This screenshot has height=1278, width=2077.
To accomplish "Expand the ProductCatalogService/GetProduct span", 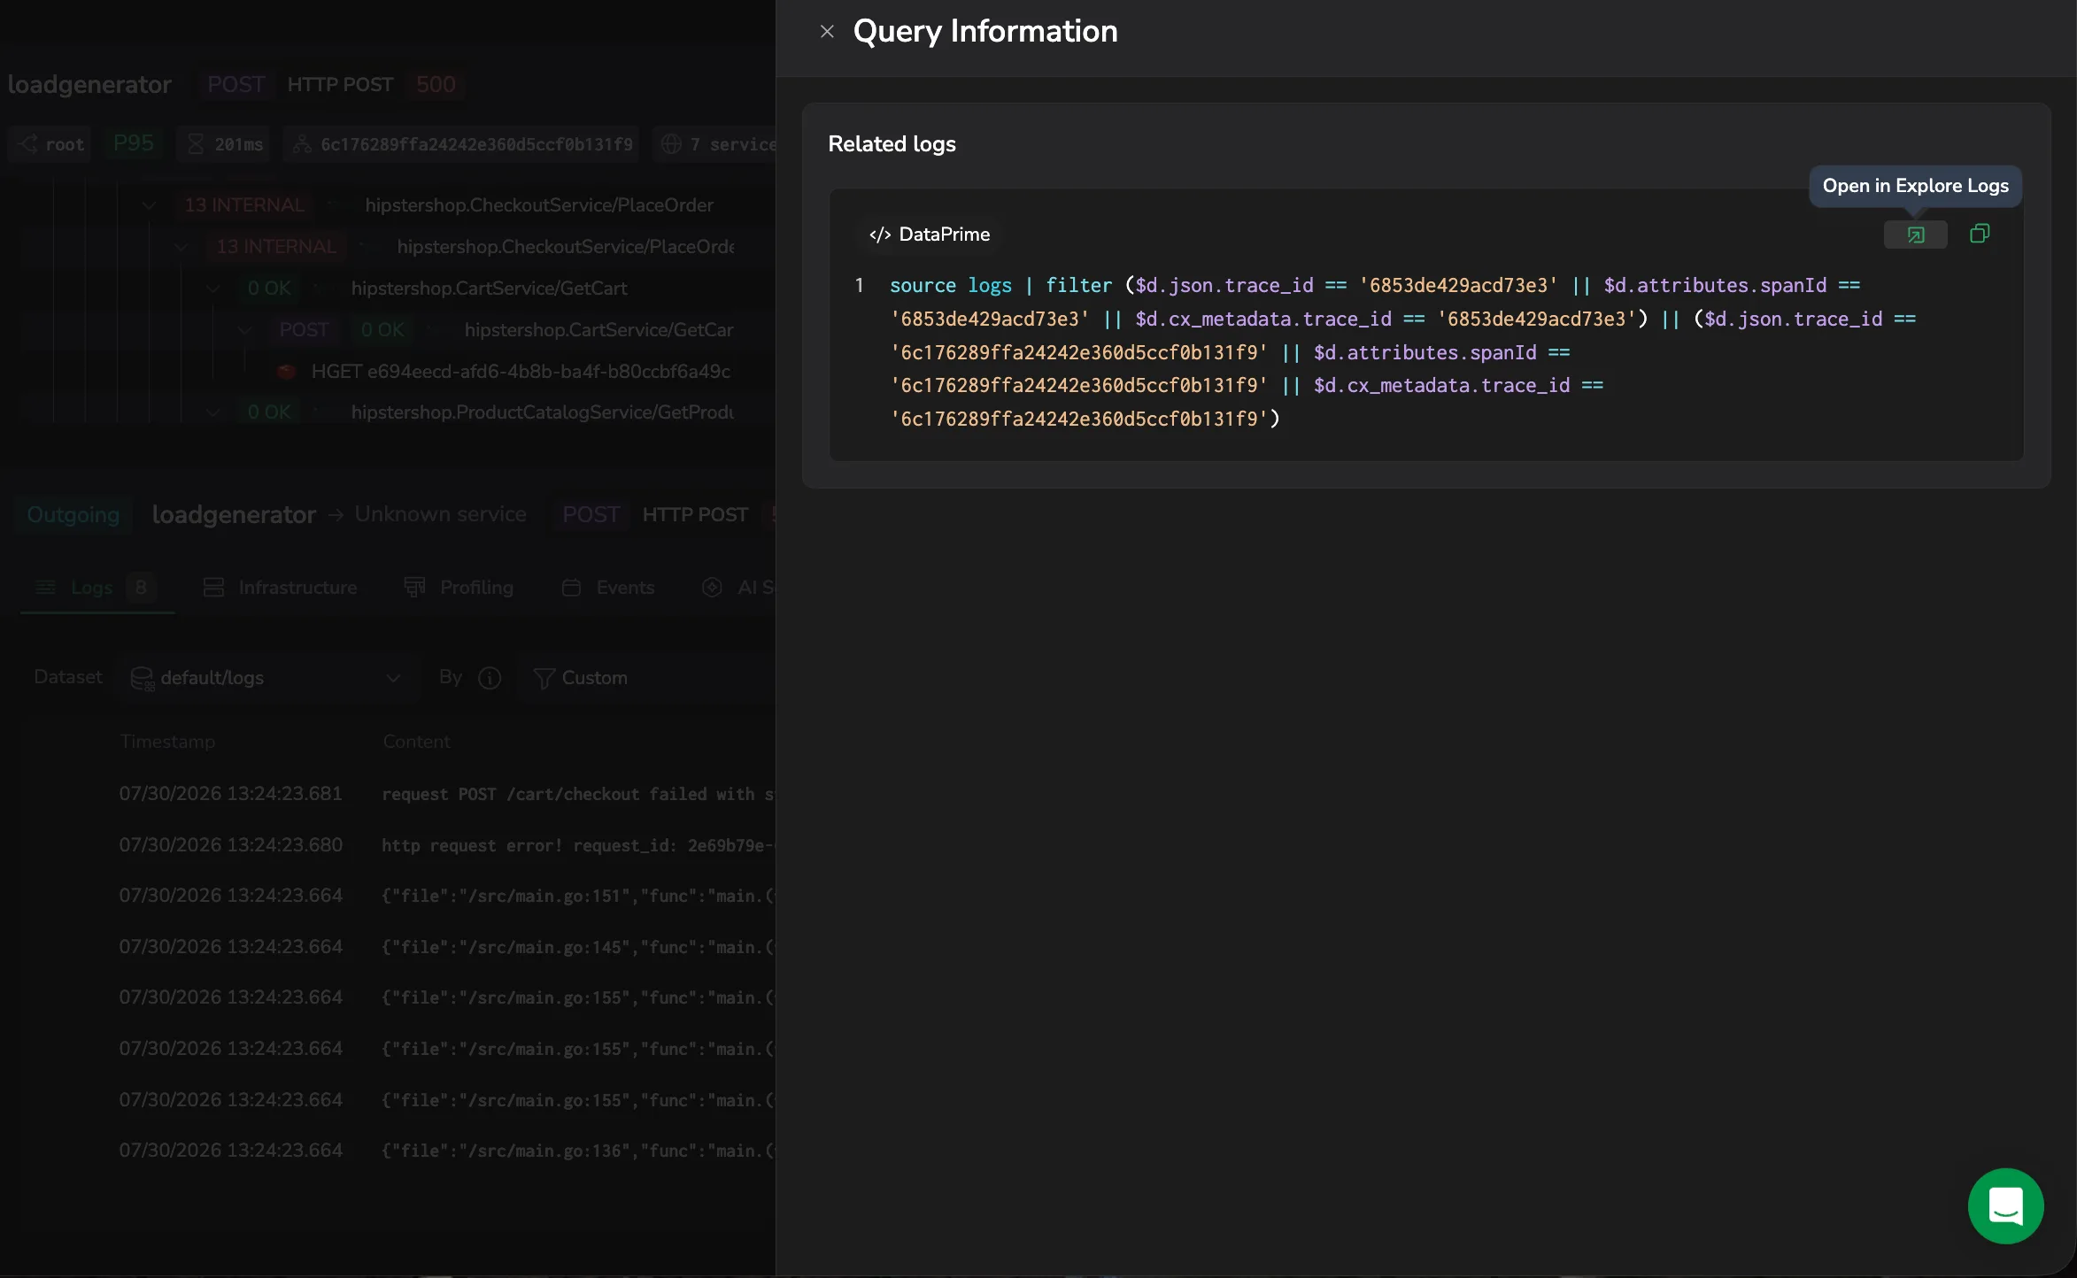I will coord(213,412).
